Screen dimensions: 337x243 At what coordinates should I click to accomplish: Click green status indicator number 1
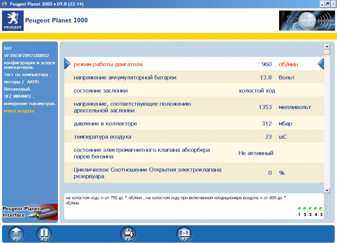(x=299, y=209)
